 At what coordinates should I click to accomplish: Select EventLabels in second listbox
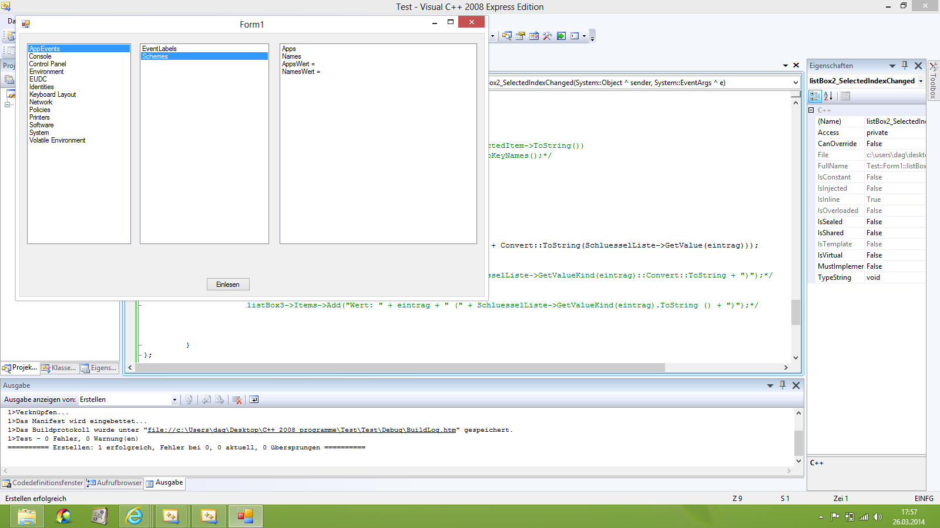[204, 49]
